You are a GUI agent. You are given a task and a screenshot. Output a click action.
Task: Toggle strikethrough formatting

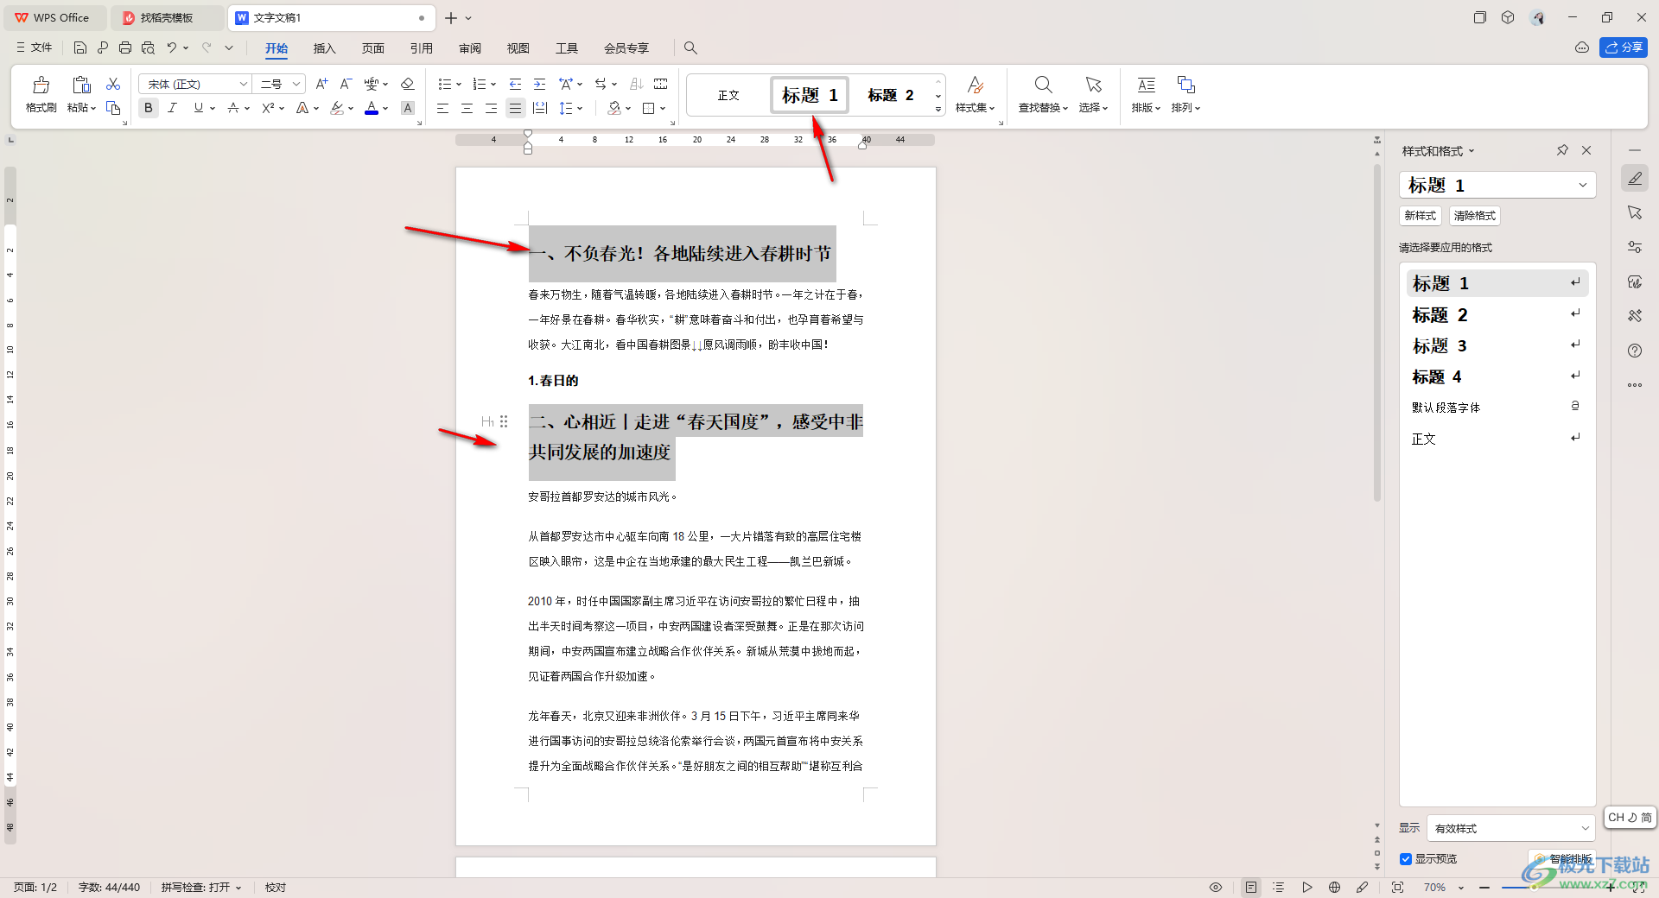(232, 108)
